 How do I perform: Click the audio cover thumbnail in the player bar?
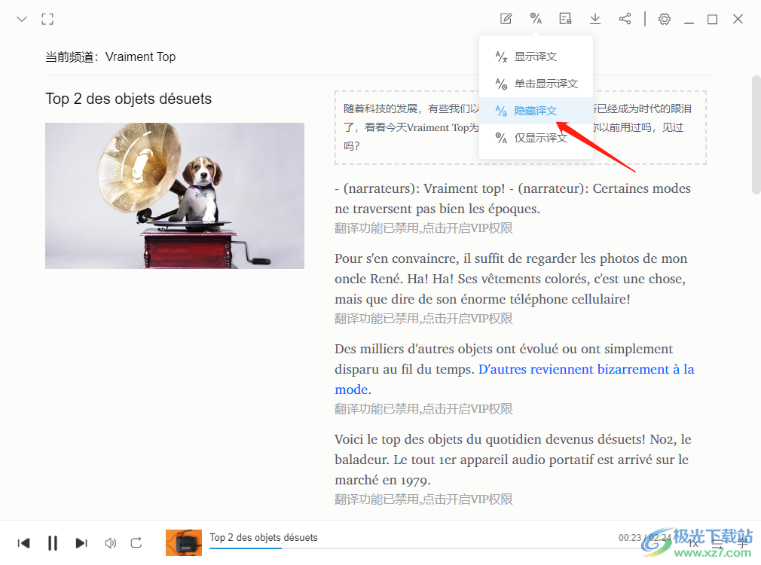point(183,542)
